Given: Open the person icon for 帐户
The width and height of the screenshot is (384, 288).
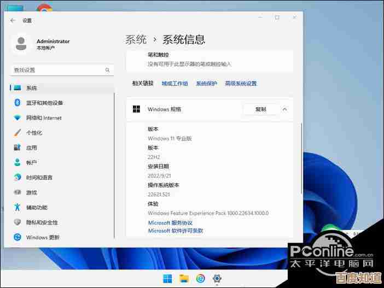Looking at the screenshot, I should click(x=18, y=162).
